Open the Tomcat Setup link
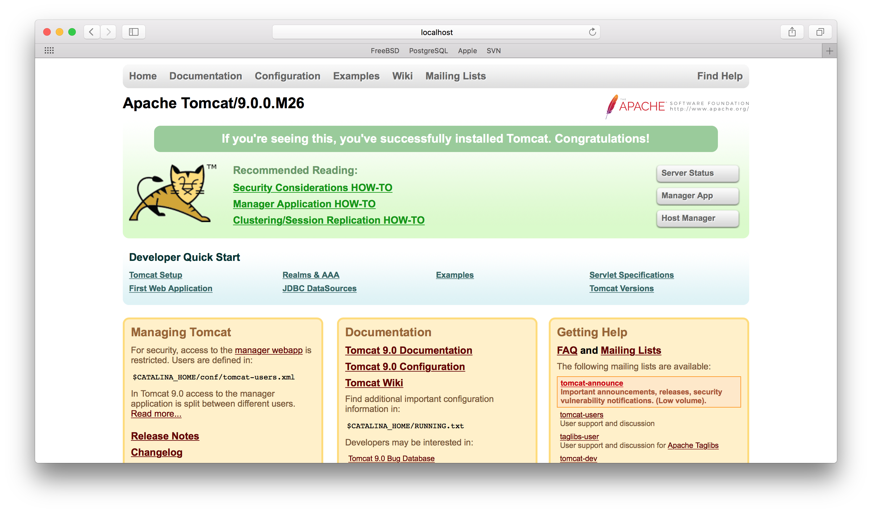Image resolution: width=872 pixels, height=513 pixels. (x=155, y=275)
